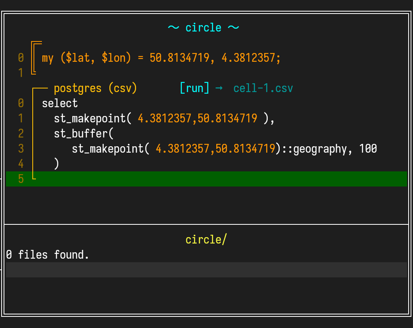Place cursor on the "my ($lat, $lon)" line
413x328 pixels.
[161, 58]
